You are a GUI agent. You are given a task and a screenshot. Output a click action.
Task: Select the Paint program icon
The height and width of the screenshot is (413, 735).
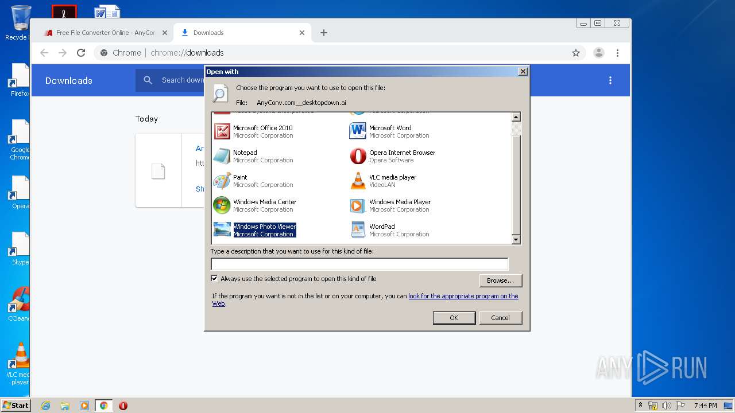pyautogui.click(x=222, y=181)
